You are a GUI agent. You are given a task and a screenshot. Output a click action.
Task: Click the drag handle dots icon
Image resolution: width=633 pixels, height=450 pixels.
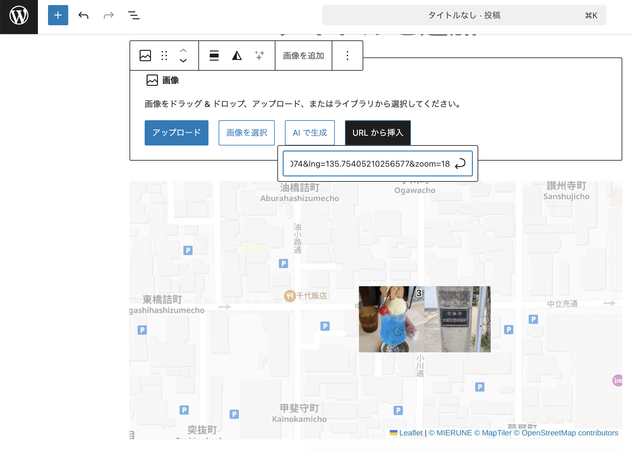[x=164, y=56]
